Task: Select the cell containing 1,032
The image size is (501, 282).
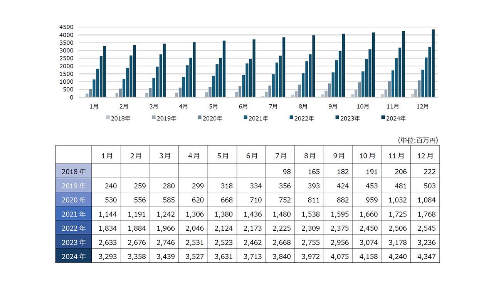Action: (396, 200)
